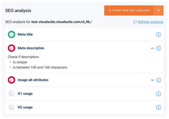Collapse the Meta description section chevron

152,48
